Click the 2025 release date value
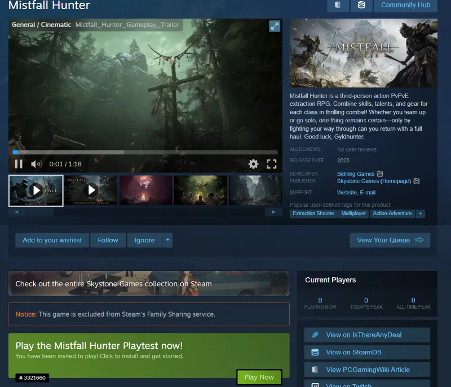Screen dimensions: 451x387 click(x=343, y=161)
